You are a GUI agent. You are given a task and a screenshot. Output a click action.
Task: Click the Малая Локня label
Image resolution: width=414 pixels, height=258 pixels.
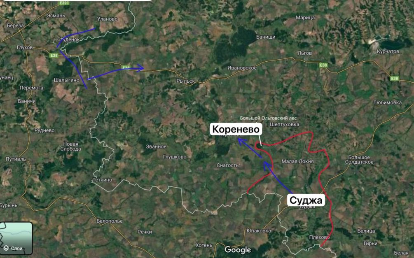tap(297, 161)
